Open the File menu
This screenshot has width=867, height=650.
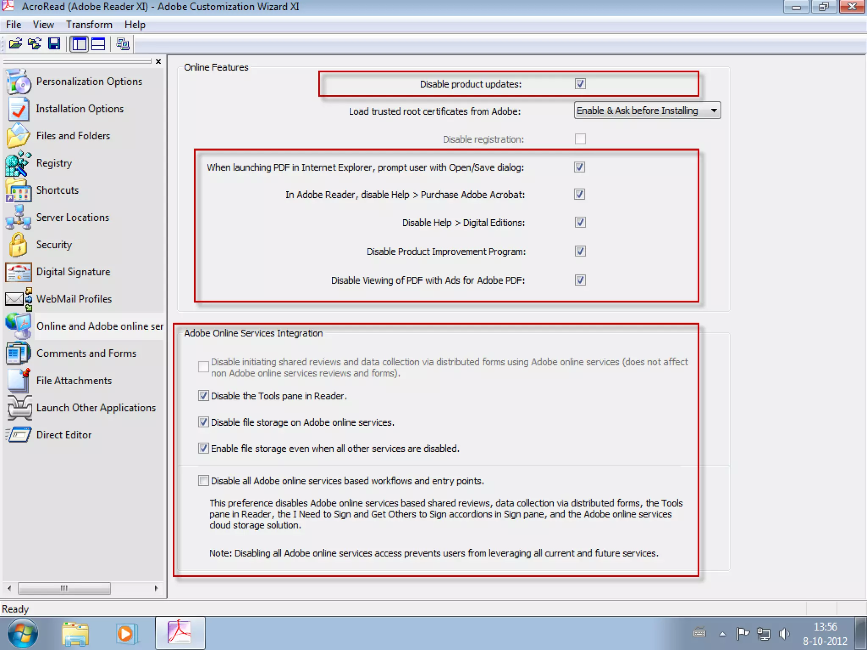[14, 25]
